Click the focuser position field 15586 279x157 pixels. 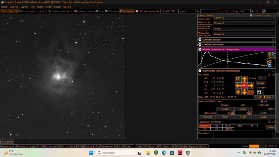click(x=263, y=109)
